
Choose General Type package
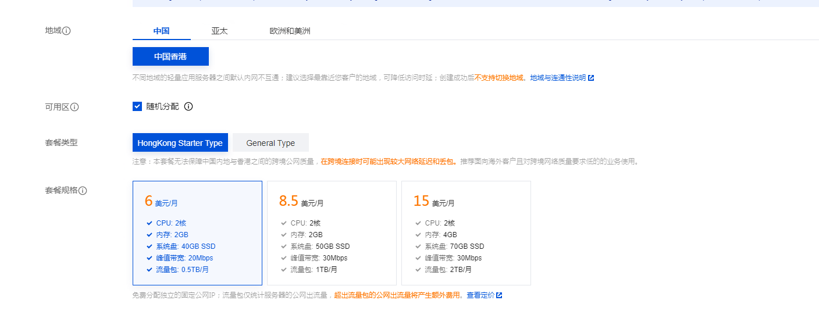click(x=270, y=143)
